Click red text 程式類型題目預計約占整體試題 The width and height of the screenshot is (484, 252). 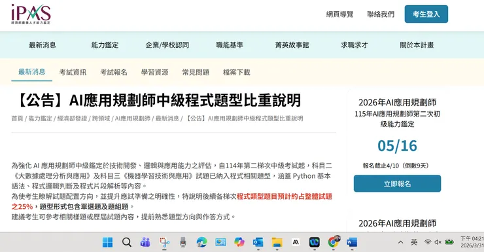point(285,196)
